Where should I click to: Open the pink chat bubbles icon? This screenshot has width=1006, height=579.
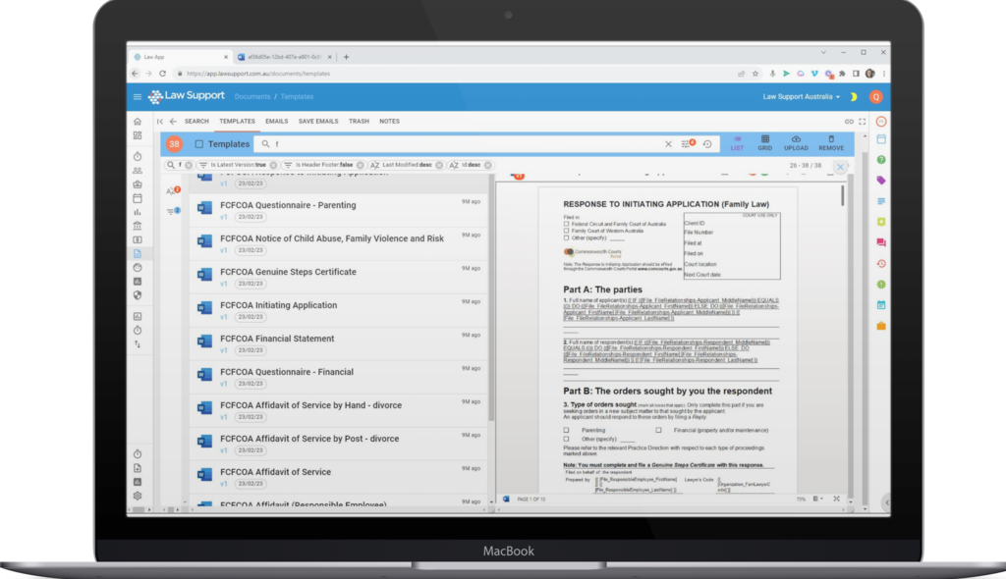pos(881,242)
